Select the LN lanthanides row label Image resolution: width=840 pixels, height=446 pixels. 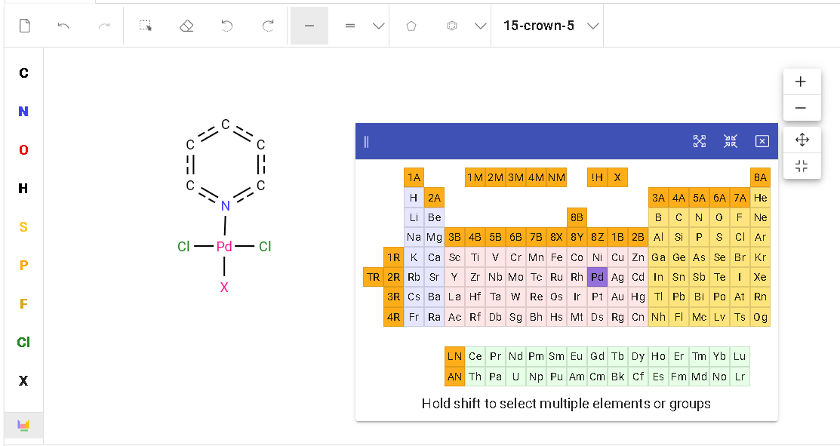click(454, 356)
